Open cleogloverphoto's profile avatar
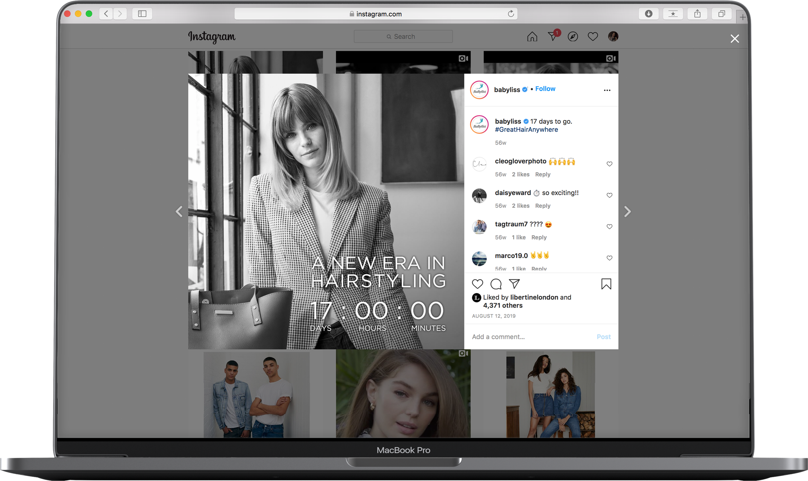Viewport: 808px width, 481px height. 479,164
